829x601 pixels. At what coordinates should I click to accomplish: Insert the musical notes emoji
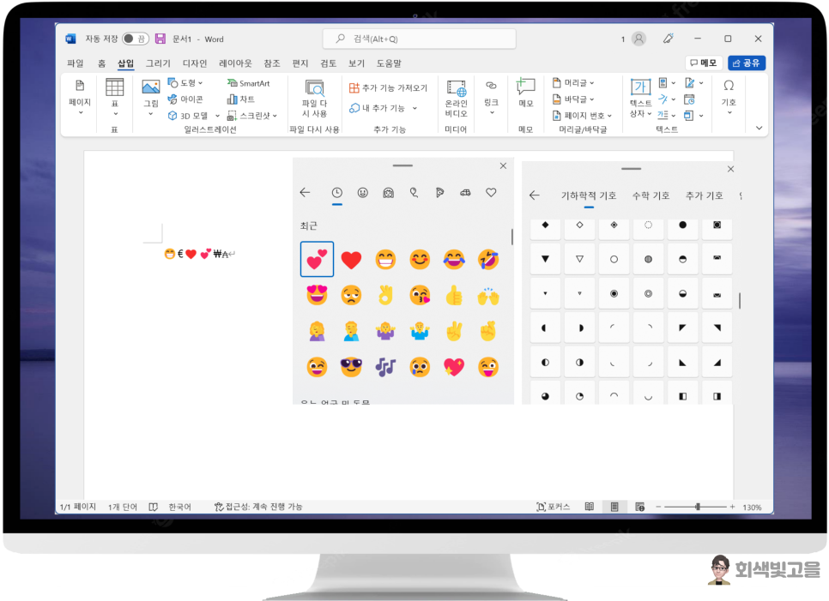(385, 366)
